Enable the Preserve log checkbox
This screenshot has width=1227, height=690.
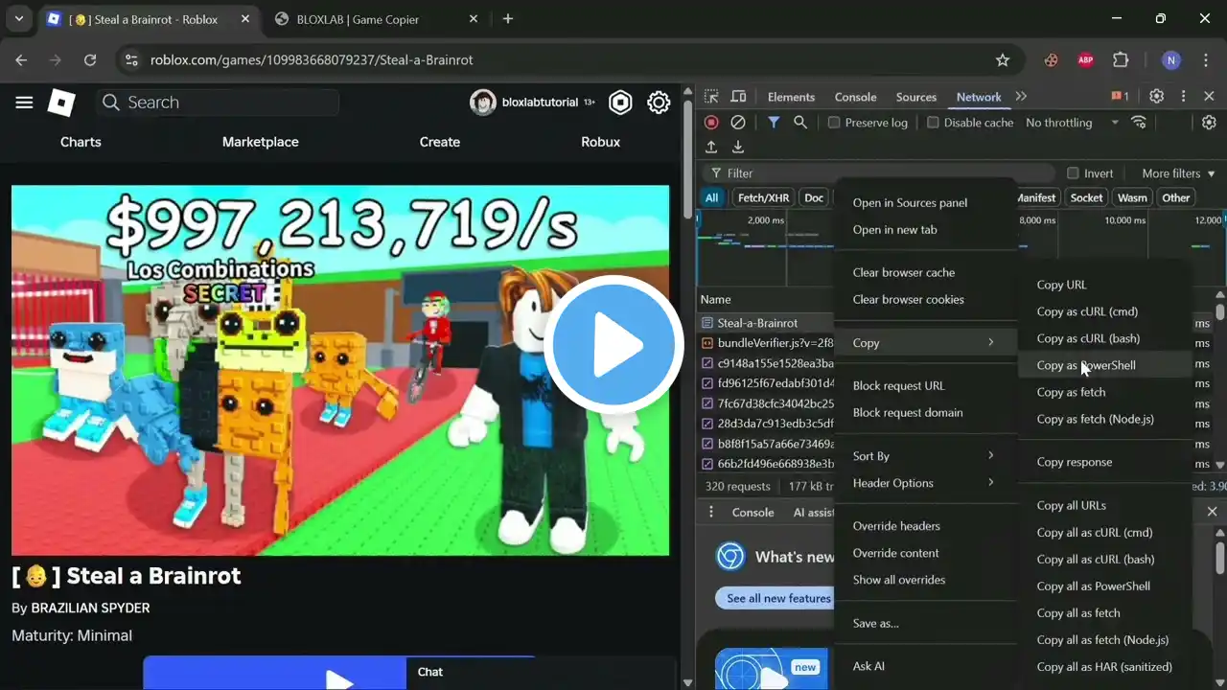click(x=834, y=123)
